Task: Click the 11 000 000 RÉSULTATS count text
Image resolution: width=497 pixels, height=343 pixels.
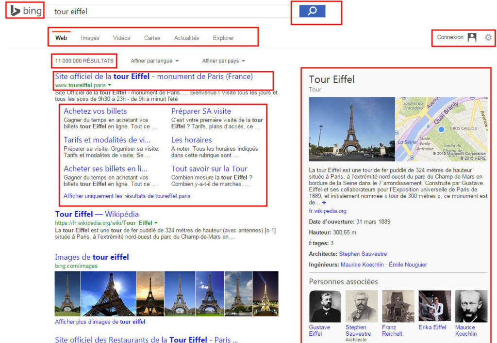Action: (x=84, y=61)
